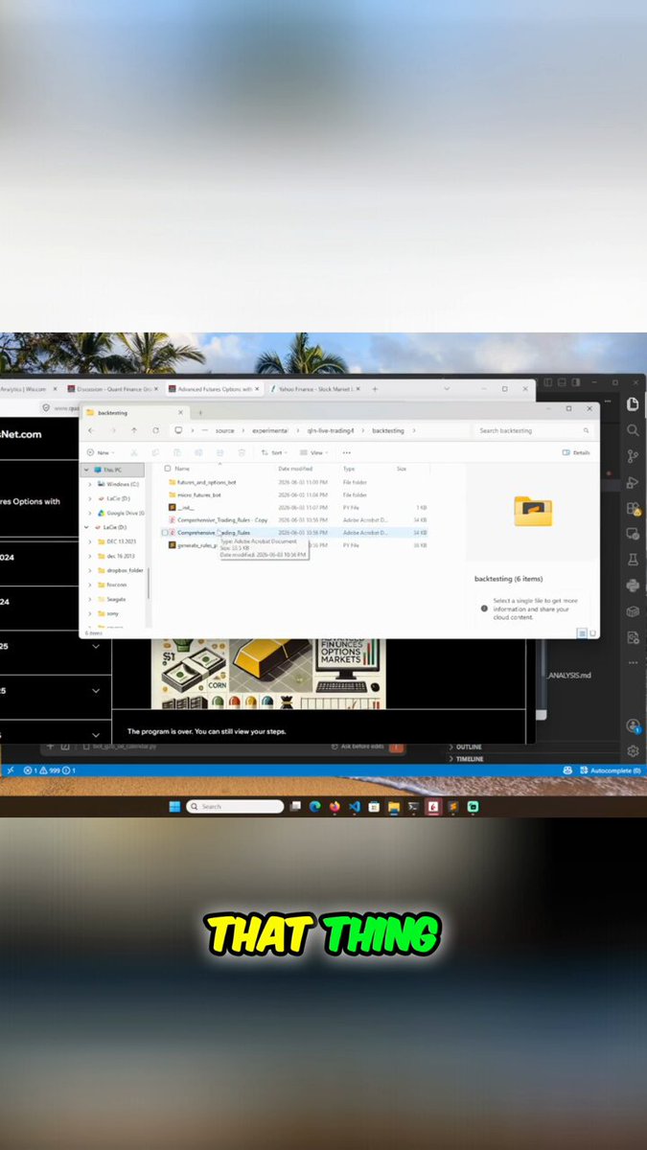The width and height of the screenshot is (647, 1150).
Task: Expand TIMELINE section in VS Code
Action: (450, 759)
